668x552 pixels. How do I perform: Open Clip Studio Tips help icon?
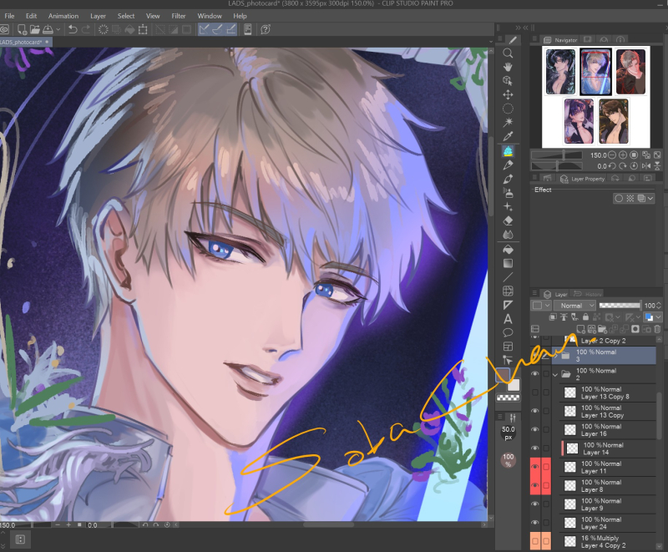pos(266,29)
